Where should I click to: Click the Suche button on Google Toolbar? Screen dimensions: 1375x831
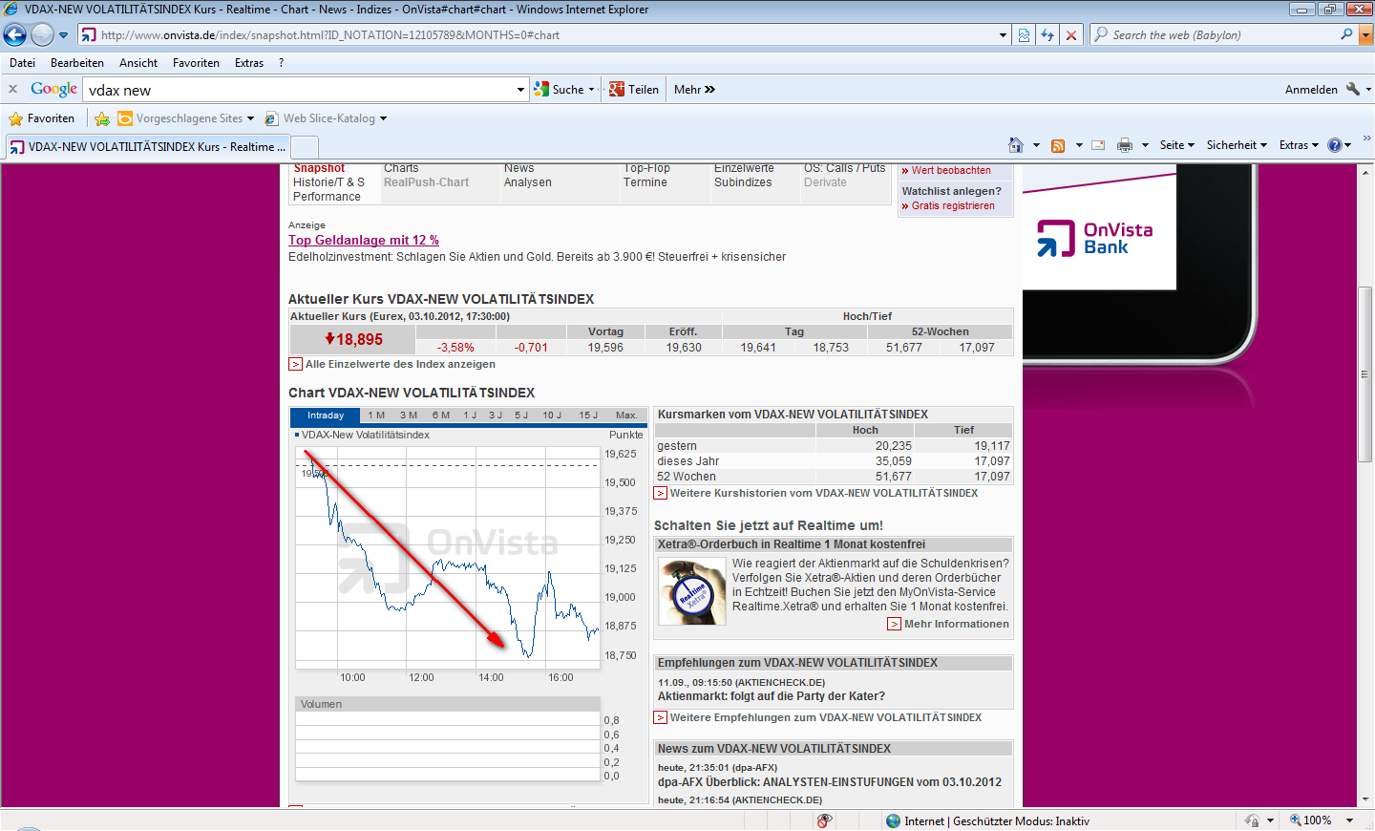point(559,90)
